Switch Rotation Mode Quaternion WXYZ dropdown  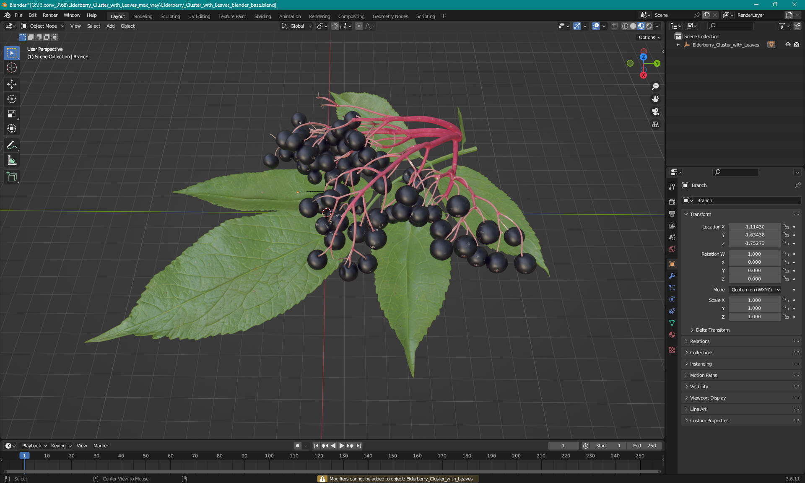point(754,289)
